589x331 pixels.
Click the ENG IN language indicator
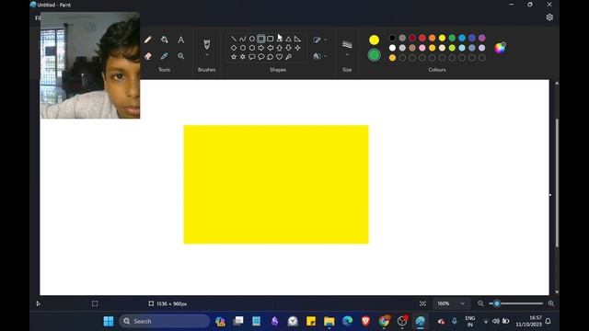(x=470, y=321)
